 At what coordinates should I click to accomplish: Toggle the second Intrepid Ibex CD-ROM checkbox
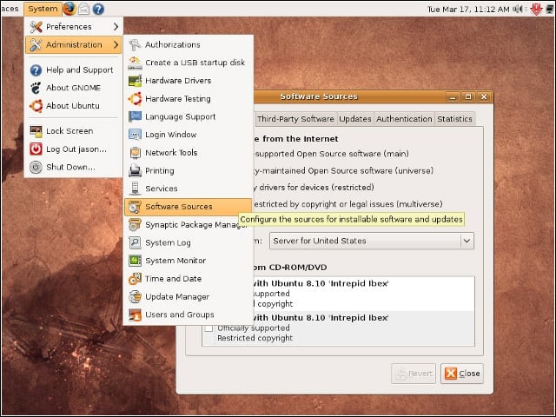[208, 328]
